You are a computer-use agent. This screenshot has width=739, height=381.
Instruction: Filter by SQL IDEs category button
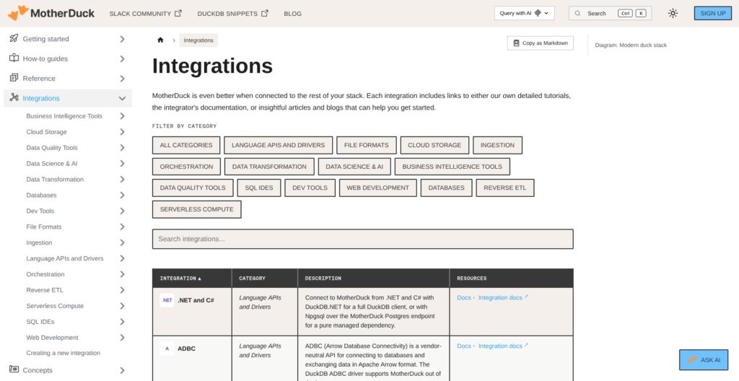(259, 188)
